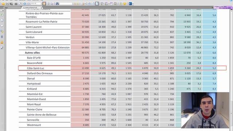This screenshot has width=233, height=131.
Task: Click the Pointe-Claire row label
Action: tap(35, 110)
